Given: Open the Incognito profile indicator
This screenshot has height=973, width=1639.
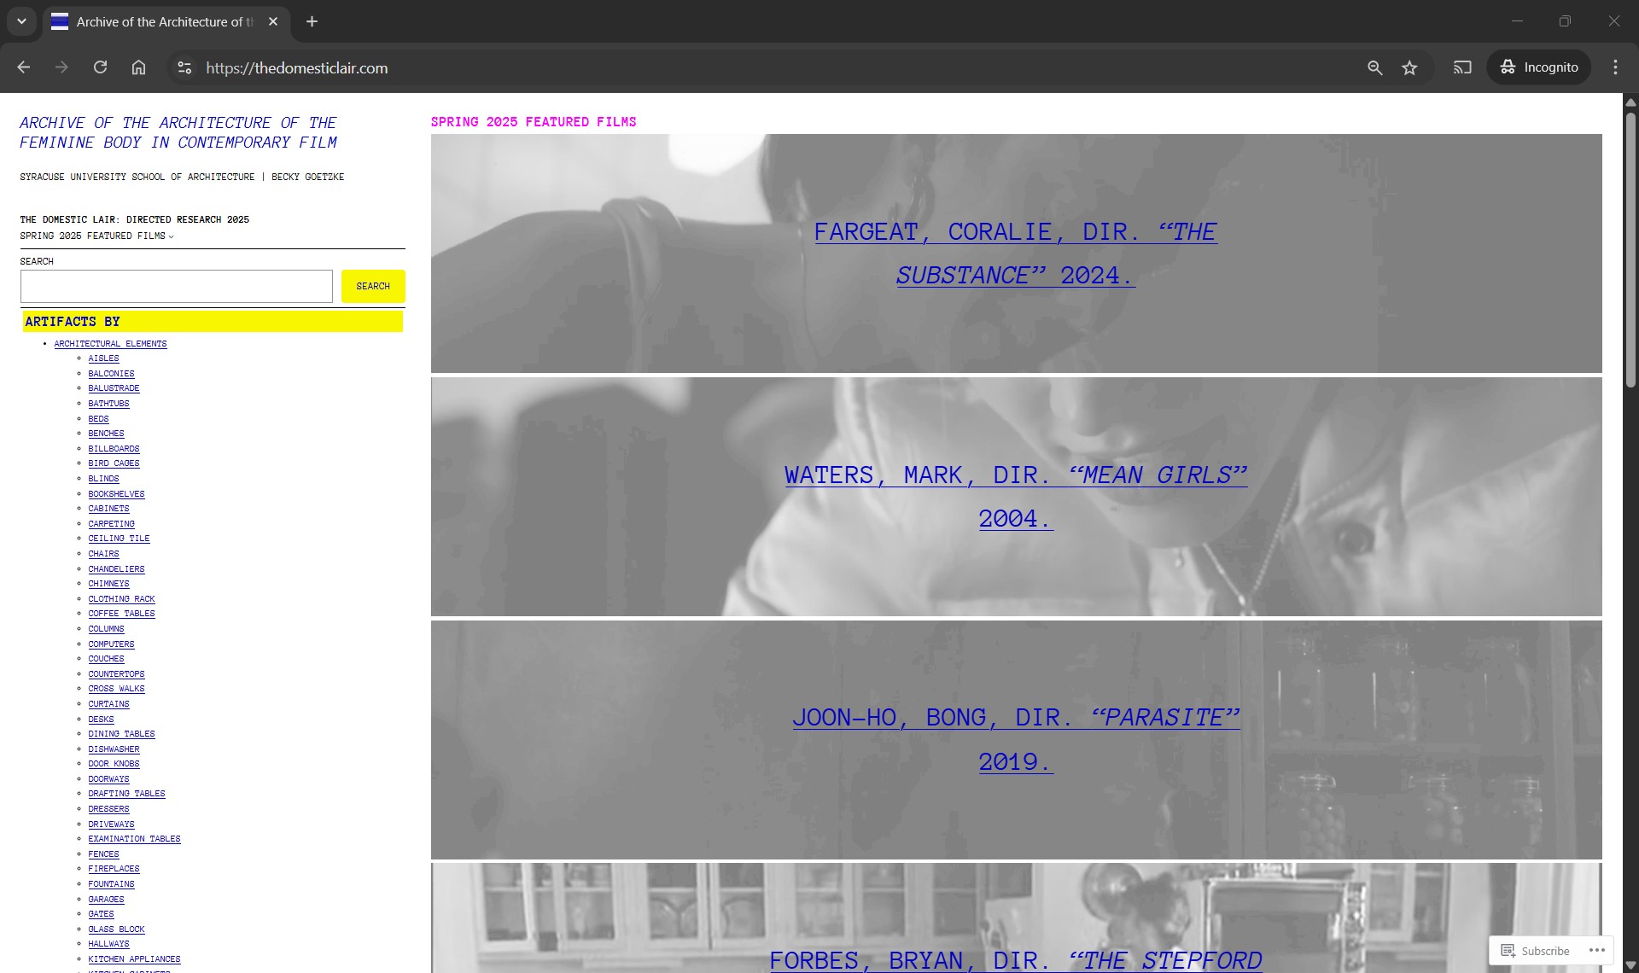Looking at the screenshot, I should (x=1539, y=67).
